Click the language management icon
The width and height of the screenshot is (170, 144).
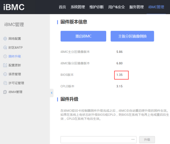point(5,74)
